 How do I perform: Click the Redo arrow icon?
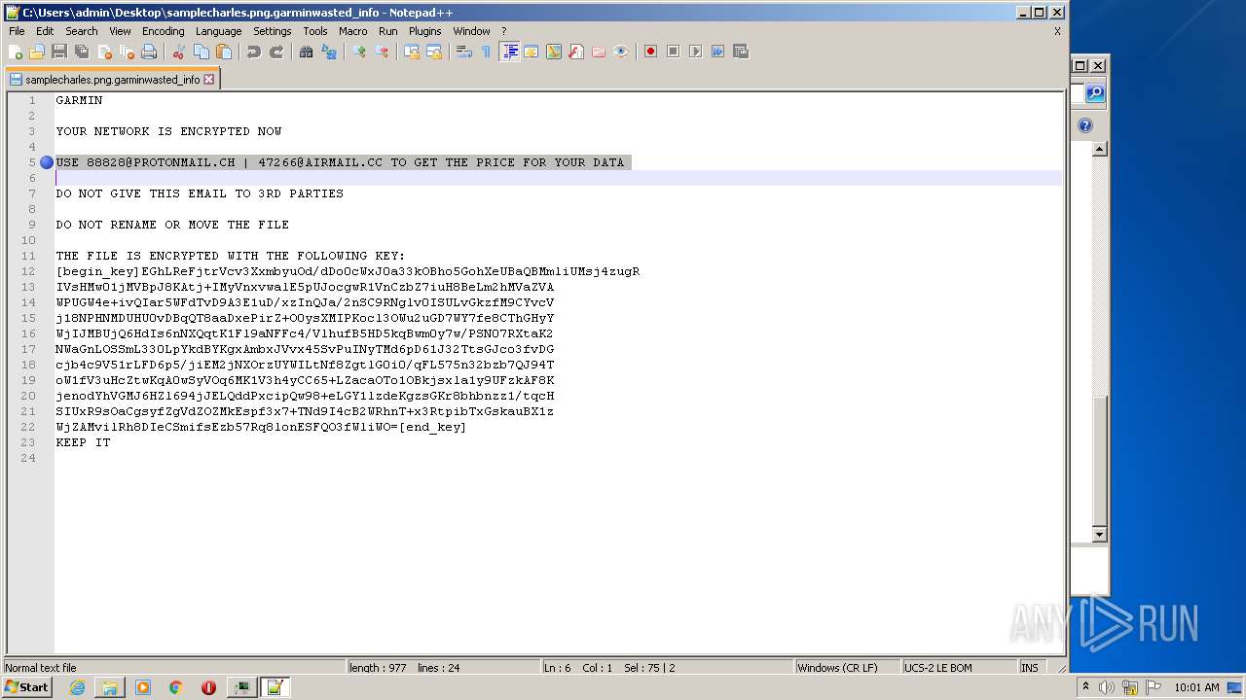click(276, 52)
